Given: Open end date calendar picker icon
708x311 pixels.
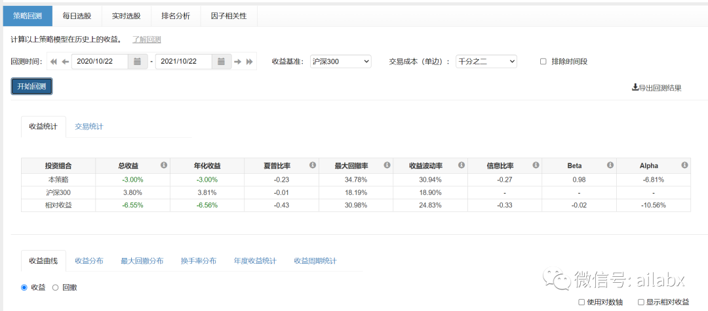Looking at the screenshot, I should pyautogui.click(x=222, y=62).
